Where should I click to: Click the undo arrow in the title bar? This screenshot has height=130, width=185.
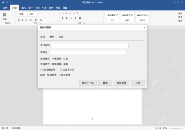pos(7,3)
